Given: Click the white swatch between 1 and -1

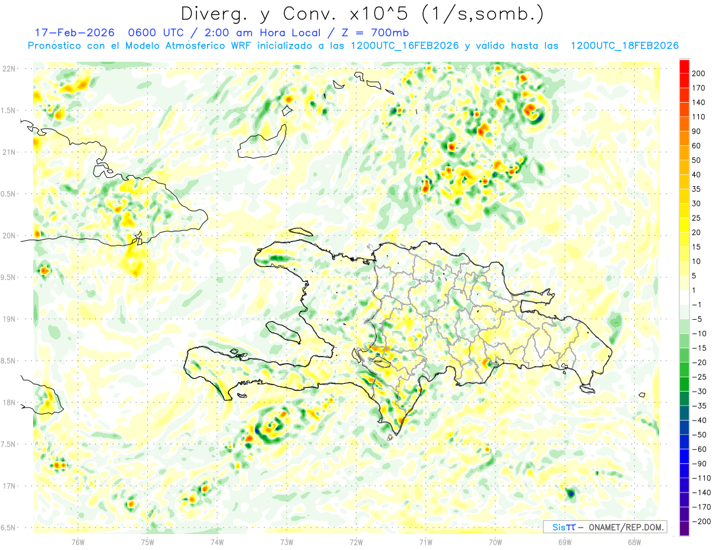Looking at the screenshot, I should 684,297.
